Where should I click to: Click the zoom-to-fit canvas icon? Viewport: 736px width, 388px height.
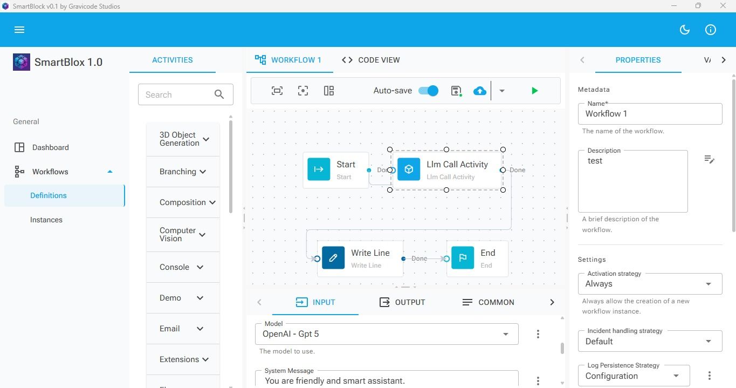(x=277, y=91)
